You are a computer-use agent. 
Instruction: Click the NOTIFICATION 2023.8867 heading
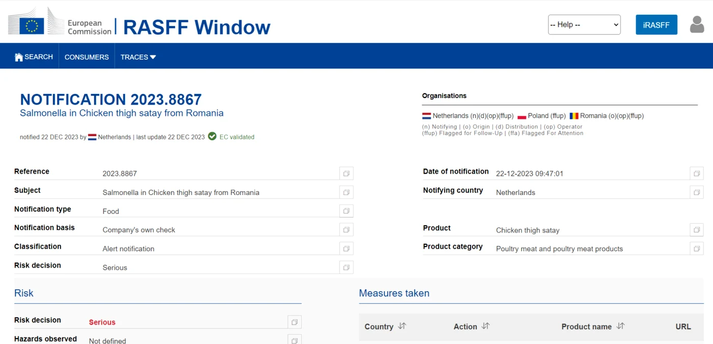111,99
